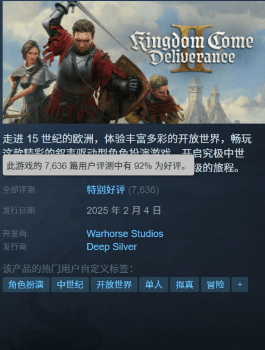Select the 冒险 tag

(x=215, y=284)
